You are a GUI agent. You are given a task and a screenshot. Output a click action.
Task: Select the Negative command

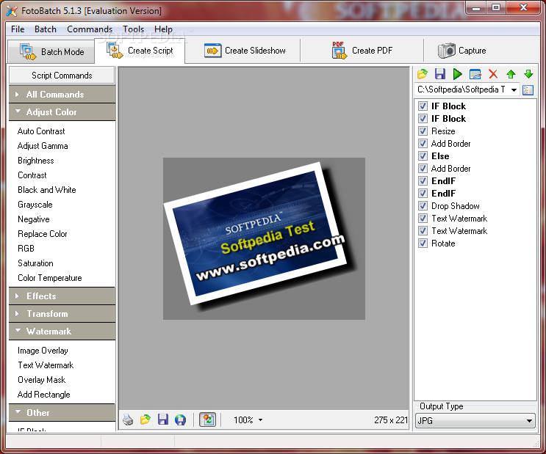pos(33,219)
